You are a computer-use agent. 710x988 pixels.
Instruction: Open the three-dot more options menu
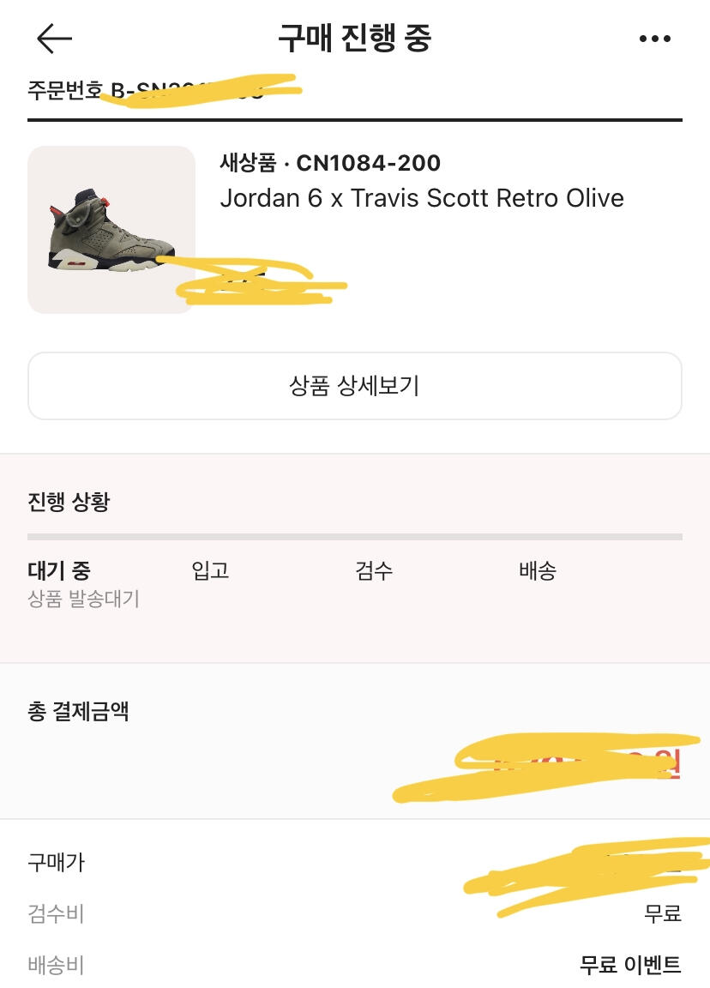[x=654, y=39]
